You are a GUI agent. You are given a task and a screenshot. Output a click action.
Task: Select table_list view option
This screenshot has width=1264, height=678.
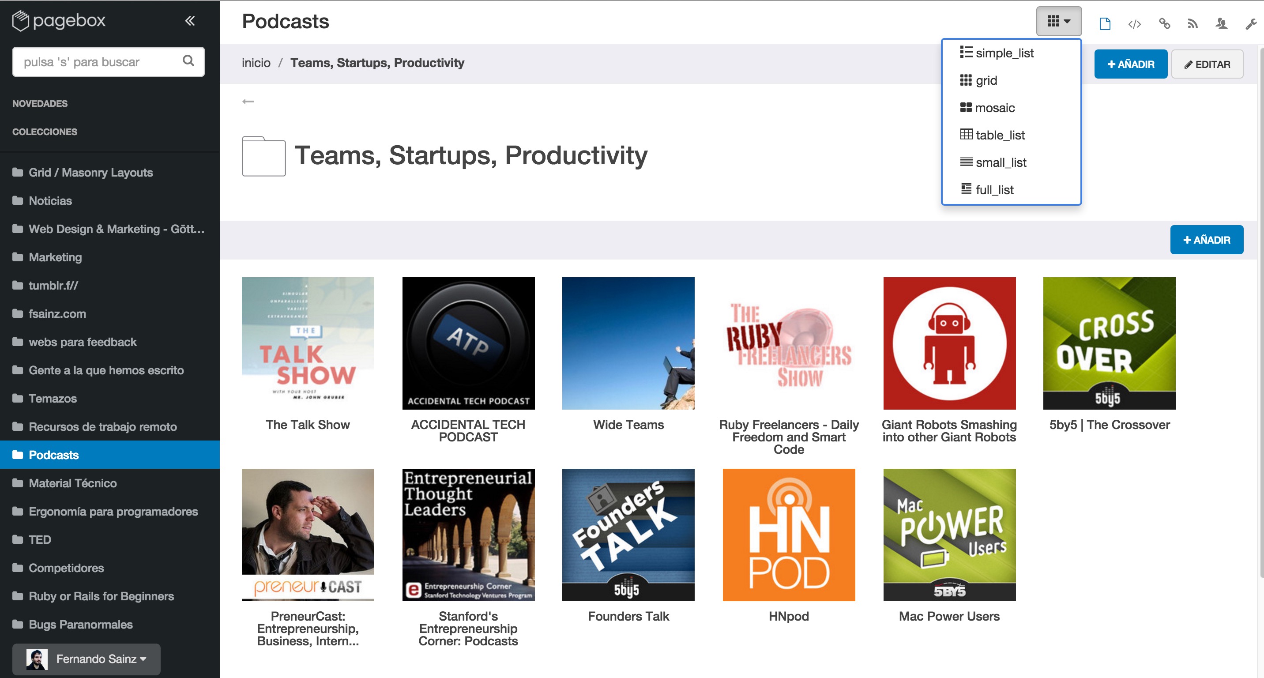pos(1011,135)
